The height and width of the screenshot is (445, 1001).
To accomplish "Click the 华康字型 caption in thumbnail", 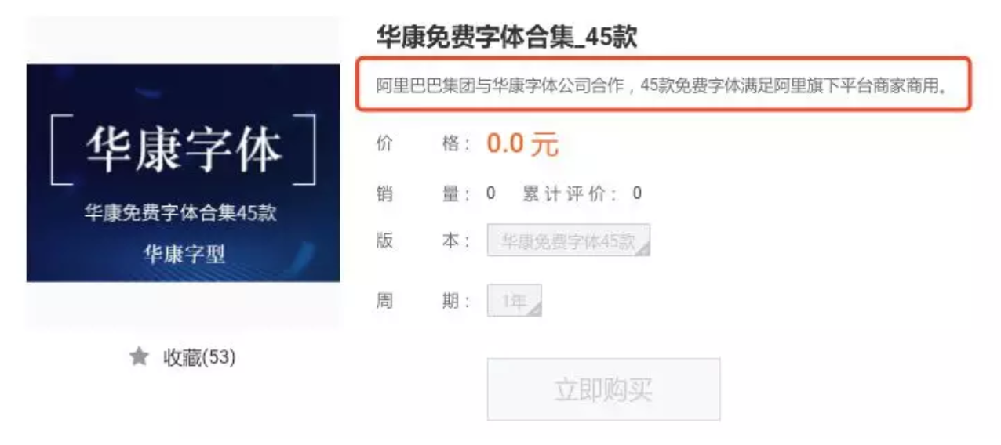I will [x=184, y=254].
